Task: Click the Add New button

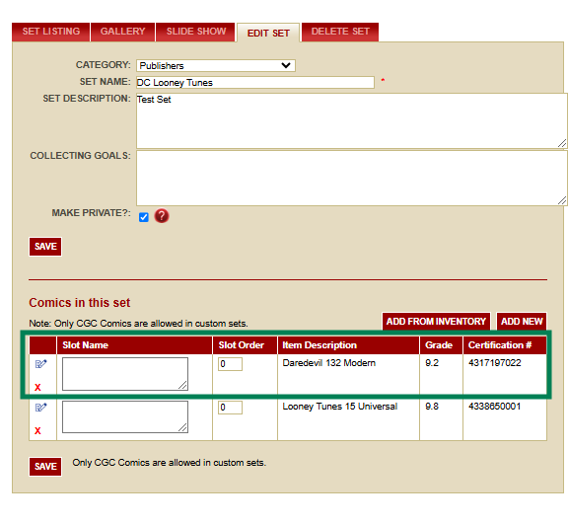Action: 522,322
